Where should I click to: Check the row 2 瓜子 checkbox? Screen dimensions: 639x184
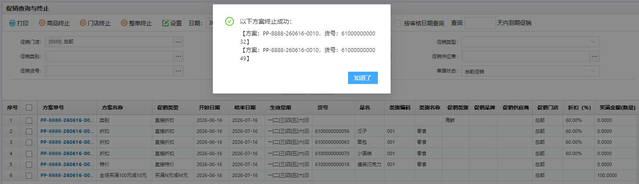click(29, 131)
